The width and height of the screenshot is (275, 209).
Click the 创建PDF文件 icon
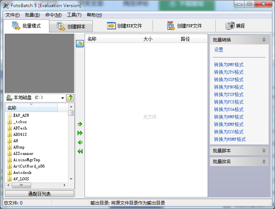coord(171,25)
